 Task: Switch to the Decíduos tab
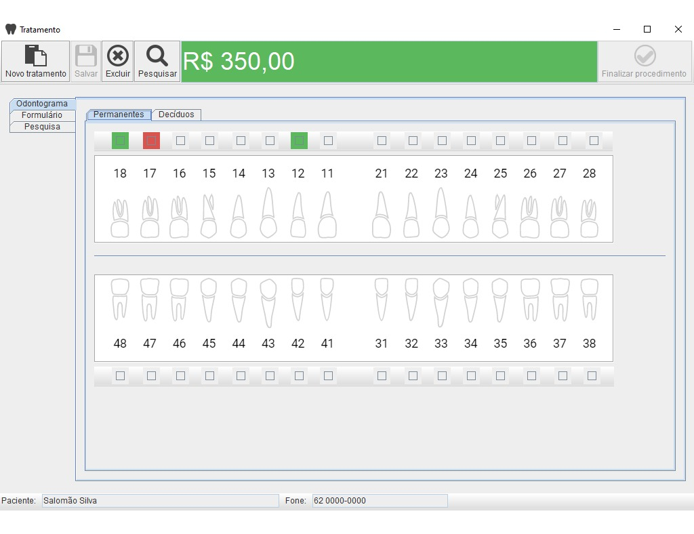coord(176,115)
